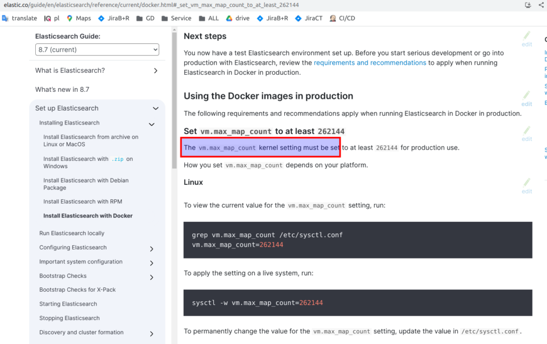547x344 pixels.
Task: Expand the Bootstrap Checks chevron
Action: (152, 277)
